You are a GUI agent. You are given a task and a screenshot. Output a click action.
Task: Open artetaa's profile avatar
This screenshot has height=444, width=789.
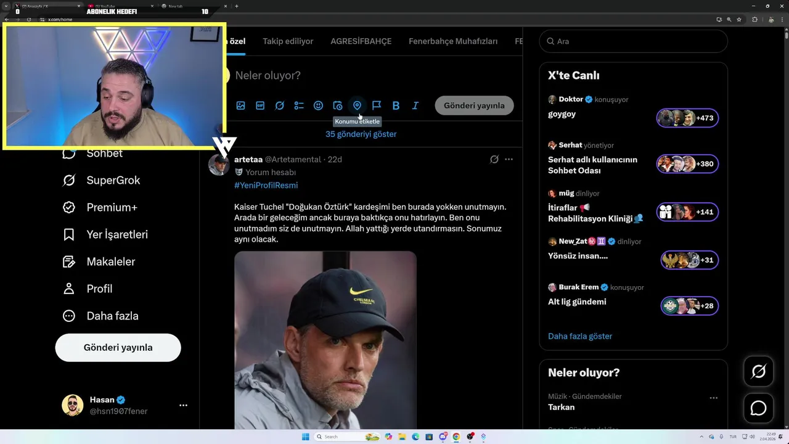tap(219, 165)
